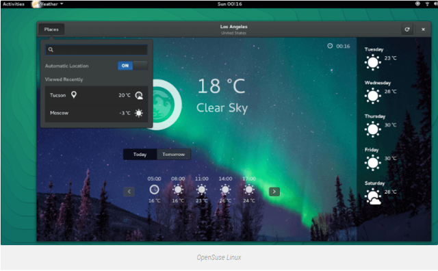Image resolution: width=438 pixels, height=271 pixels.
Task: Click the Los Angeles title text
Action: (x=234, y=27)
